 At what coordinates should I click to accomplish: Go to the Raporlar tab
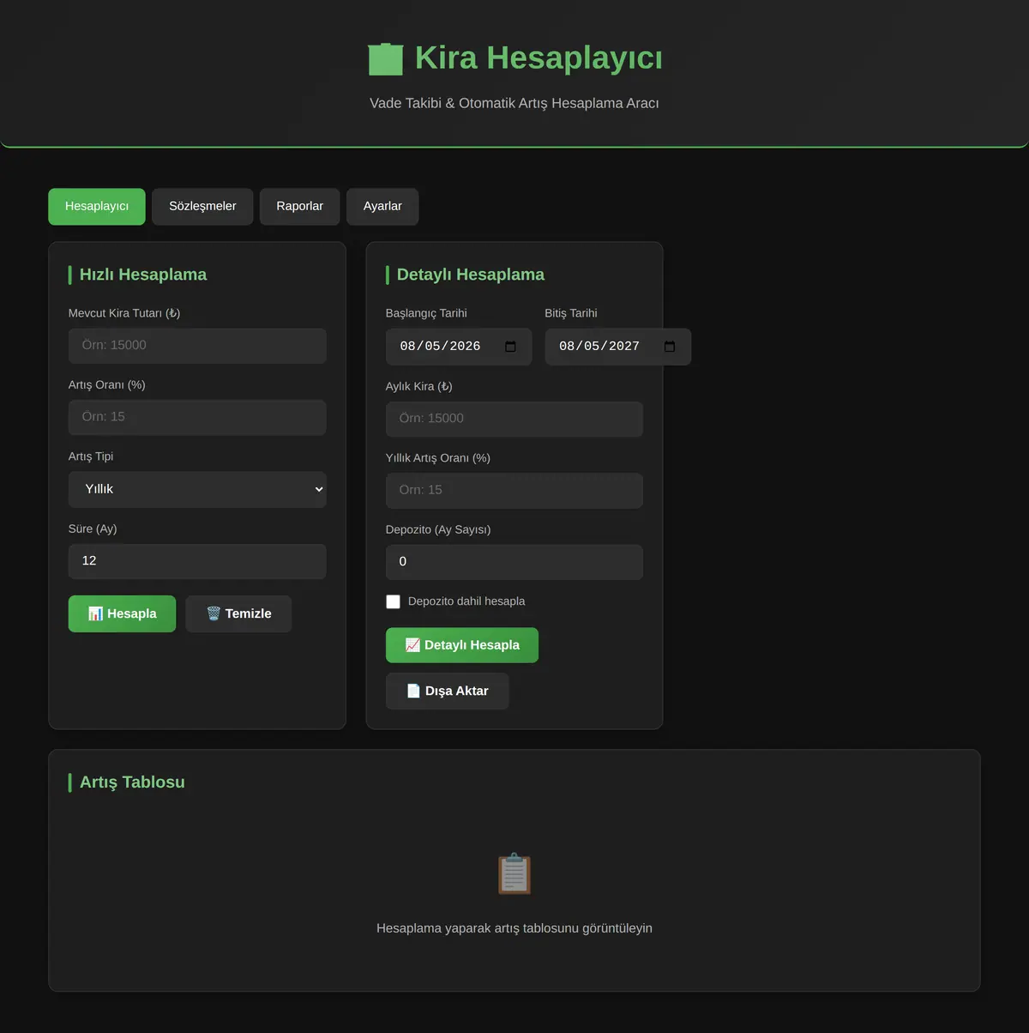pos(300,207)
